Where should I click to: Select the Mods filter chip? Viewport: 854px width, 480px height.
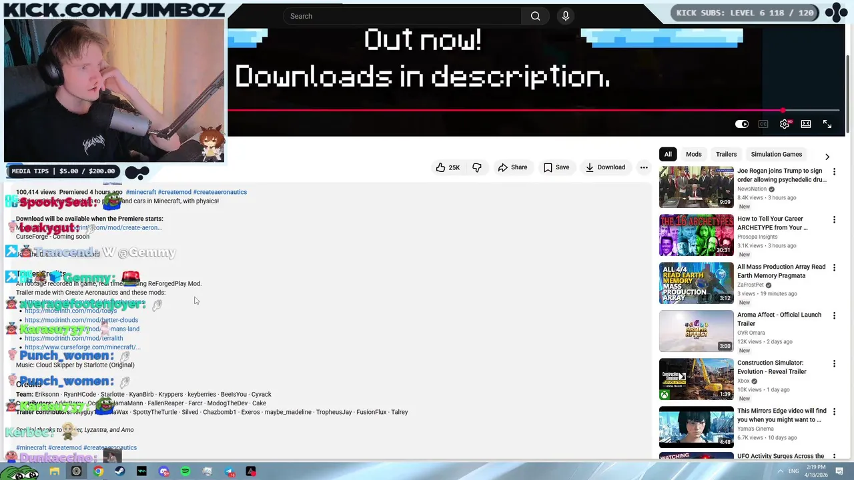[694, 154]
